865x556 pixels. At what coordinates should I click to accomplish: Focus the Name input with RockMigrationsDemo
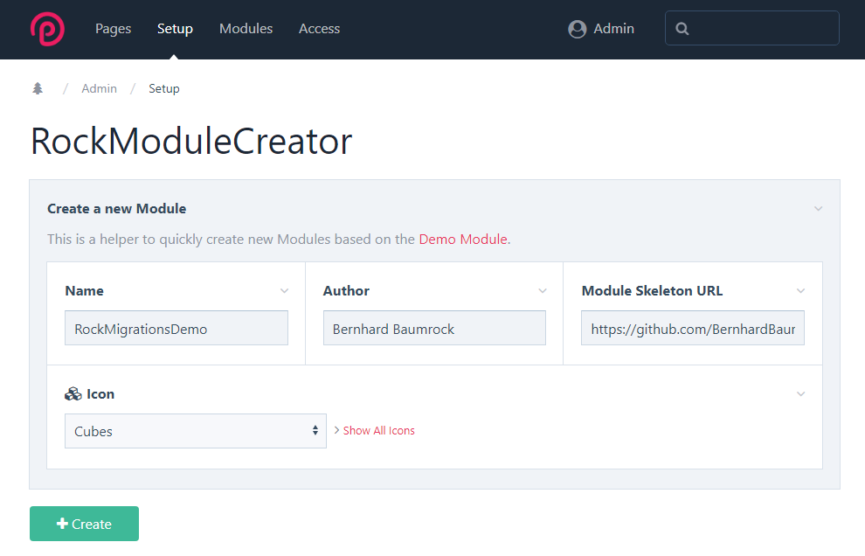coord(176,328)
